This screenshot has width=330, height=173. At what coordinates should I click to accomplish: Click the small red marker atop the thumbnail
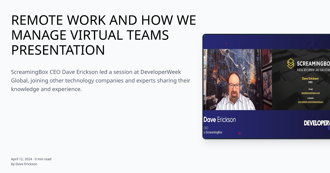pyautogui.click(x=226, y=43)
